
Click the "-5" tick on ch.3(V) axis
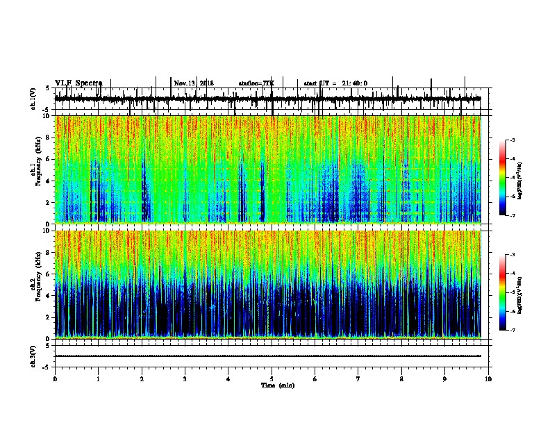pyautogui.click(x=47, y=367)
